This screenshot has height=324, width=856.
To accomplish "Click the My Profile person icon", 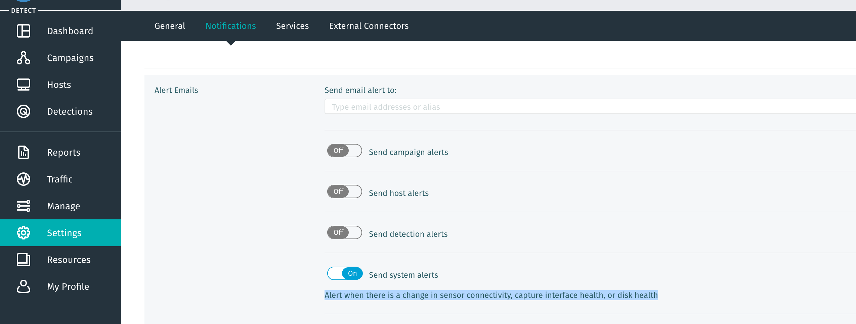I will (24, 286).
